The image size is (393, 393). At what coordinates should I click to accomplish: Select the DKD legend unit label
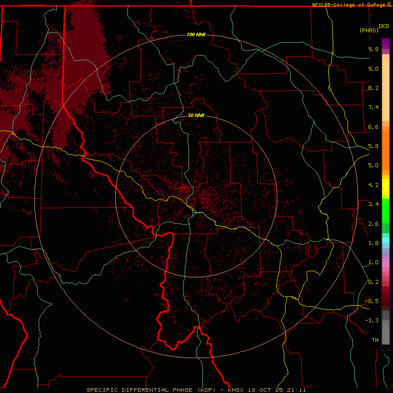[x=384, y=26]
